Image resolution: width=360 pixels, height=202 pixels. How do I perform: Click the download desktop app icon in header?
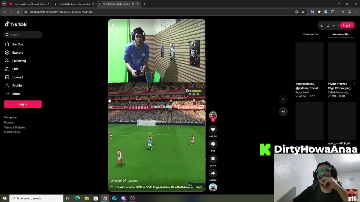click(334, 25)
